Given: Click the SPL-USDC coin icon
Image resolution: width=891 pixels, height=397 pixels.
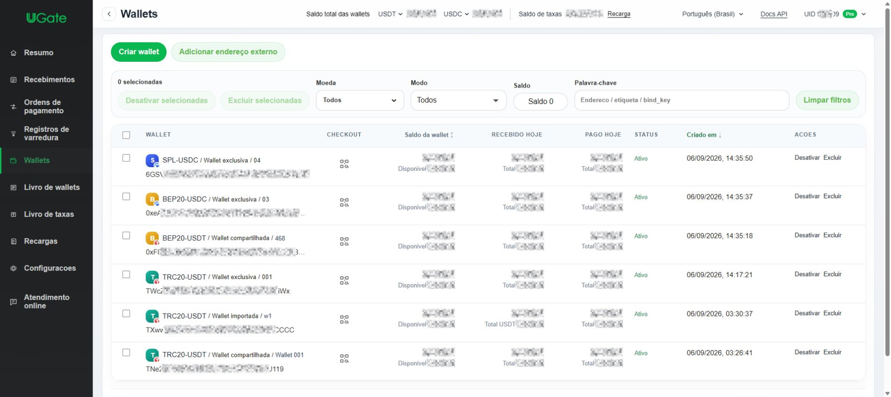Looking at the screenshot, I should (x=152, y=161).
